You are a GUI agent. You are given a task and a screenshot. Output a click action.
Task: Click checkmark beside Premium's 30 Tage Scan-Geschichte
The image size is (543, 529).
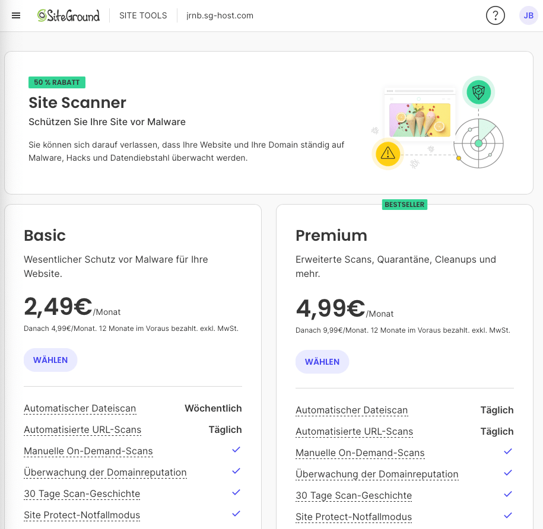[507, 494]
